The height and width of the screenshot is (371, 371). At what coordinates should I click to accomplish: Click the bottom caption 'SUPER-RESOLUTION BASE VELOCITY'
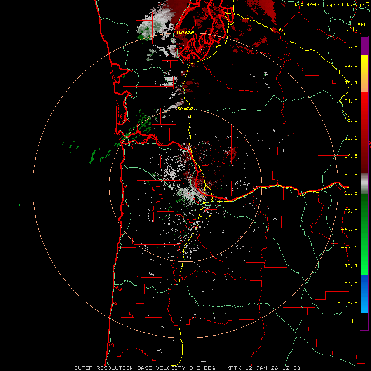tap(131, 368)
